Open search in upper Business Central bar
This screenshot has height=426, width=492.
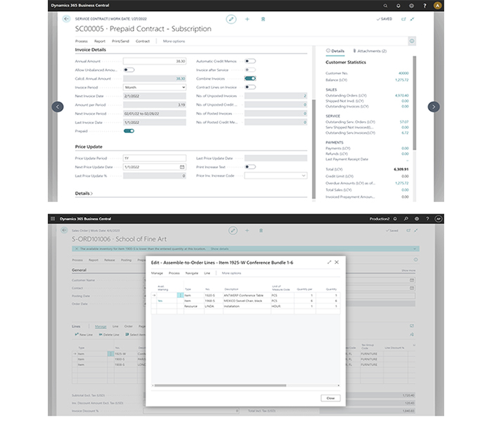pyautogui.click(x=385, y=6)
